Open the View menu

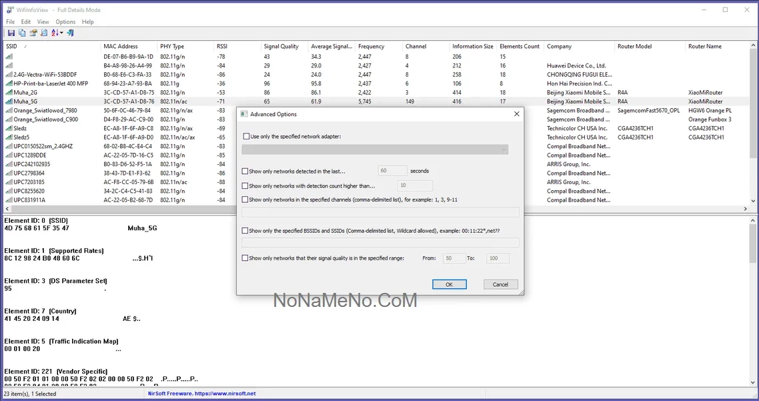point(43,22)
